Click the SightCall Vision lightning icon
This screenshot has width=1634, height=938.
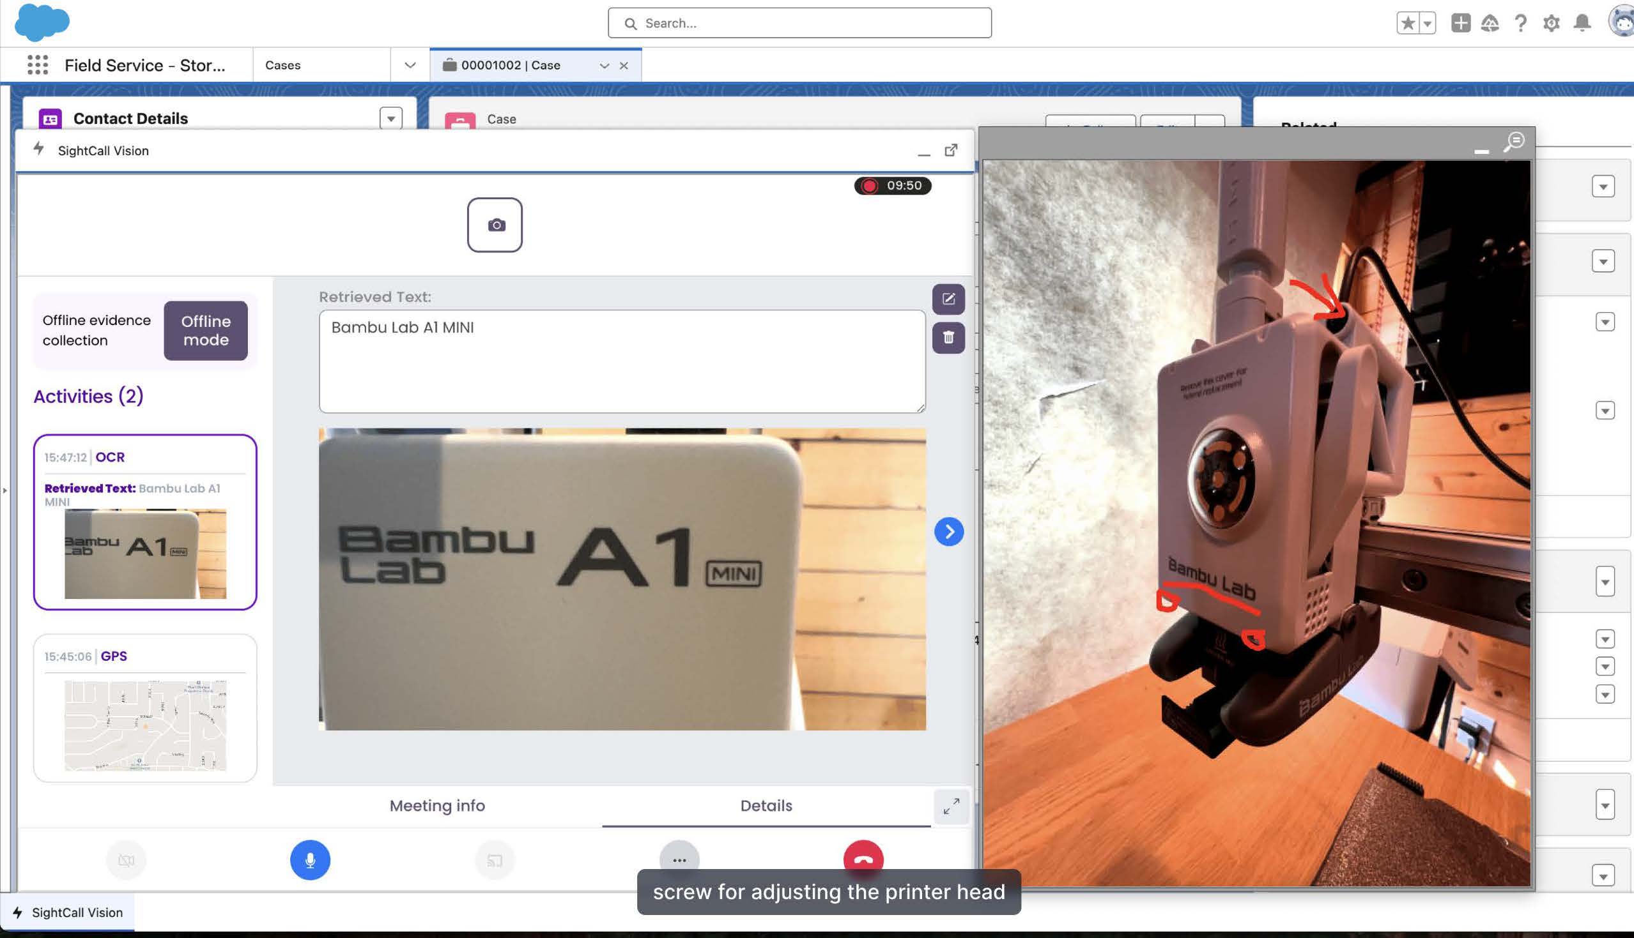39,149
